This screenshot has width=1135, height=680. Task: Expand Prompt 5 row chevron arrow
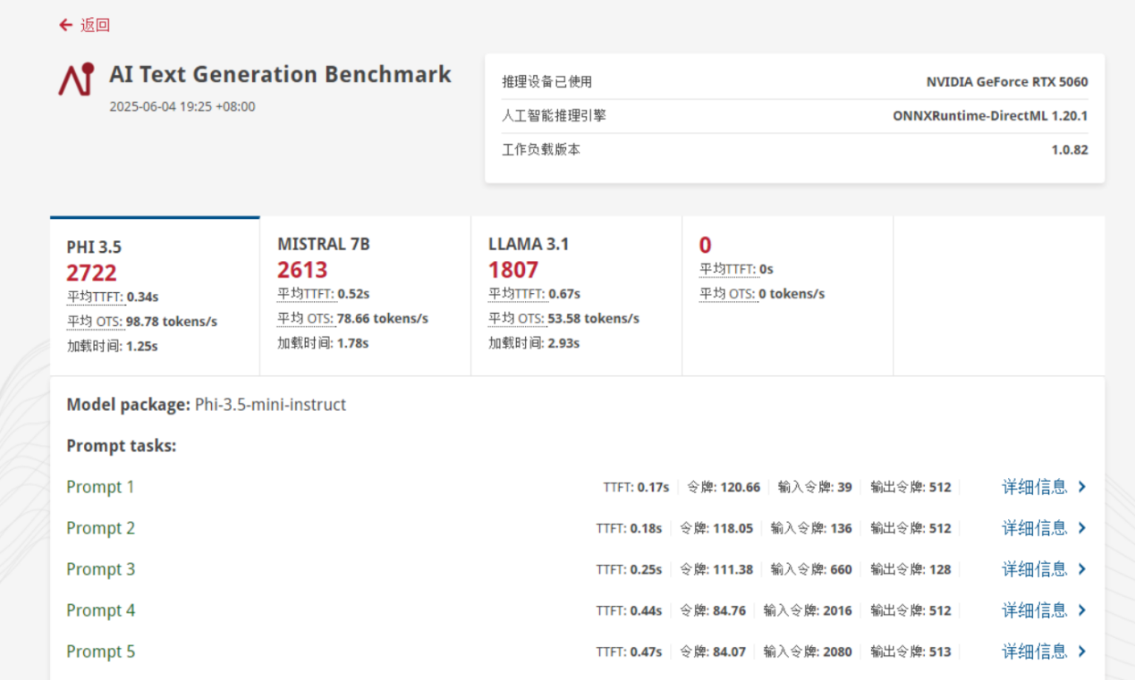[1081, 651]
